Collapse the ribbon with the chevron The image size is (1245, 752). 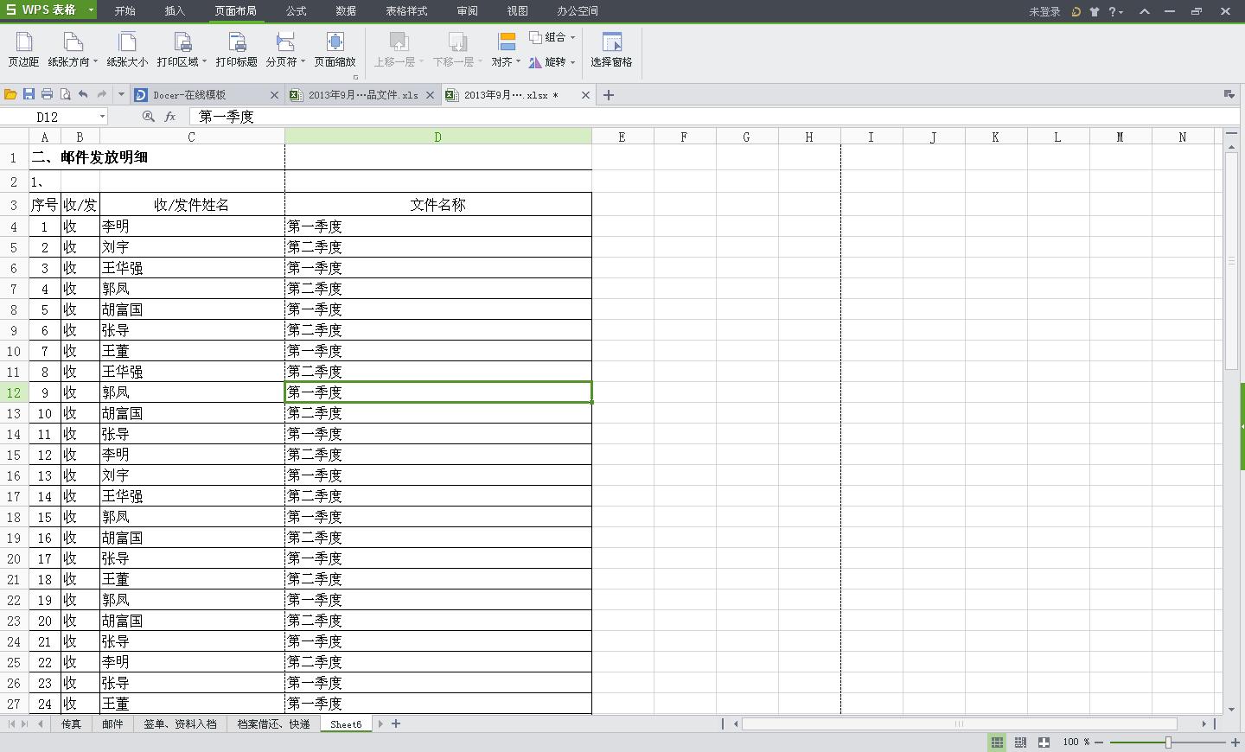coord(1145,11)
